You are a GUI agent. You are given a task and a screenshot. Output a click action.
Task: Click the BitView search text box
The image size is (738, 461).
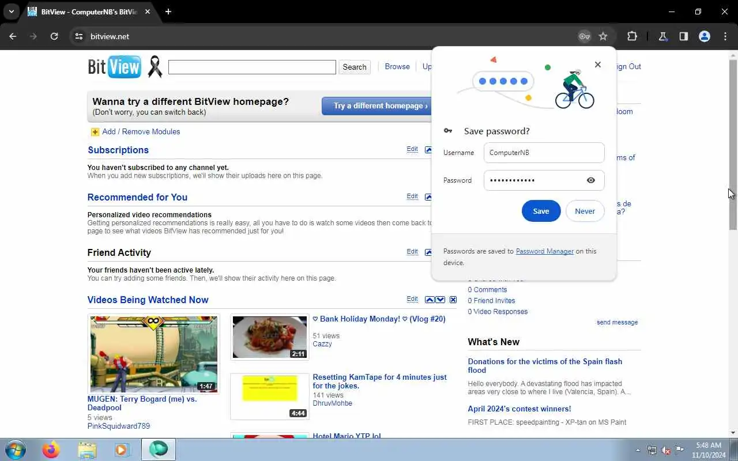click(x=252, y=67)
